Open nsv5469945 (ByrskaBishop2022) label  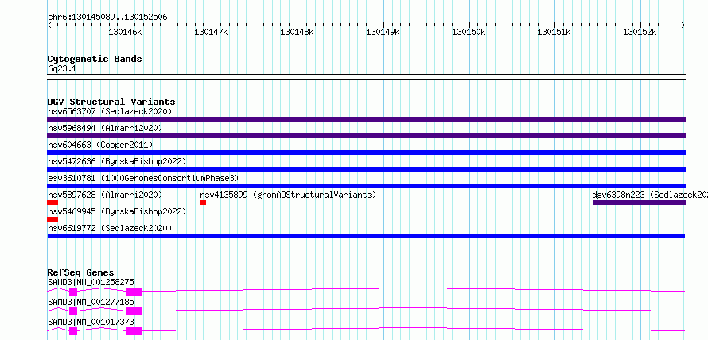[117, 211]
